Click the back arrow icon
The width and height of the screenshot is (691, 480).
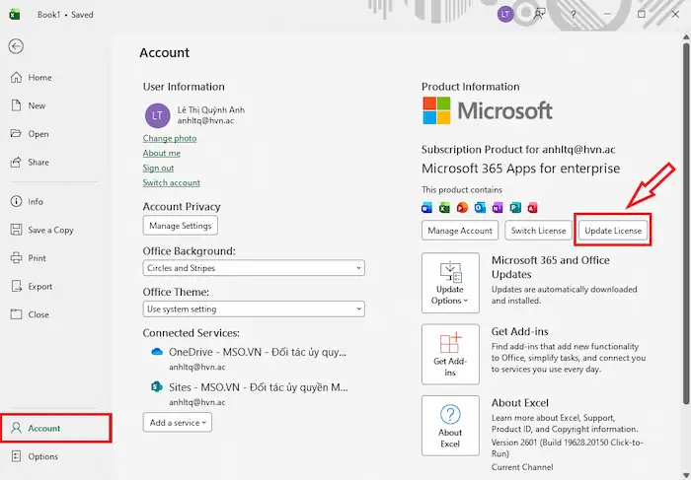(x=16, y=46)
